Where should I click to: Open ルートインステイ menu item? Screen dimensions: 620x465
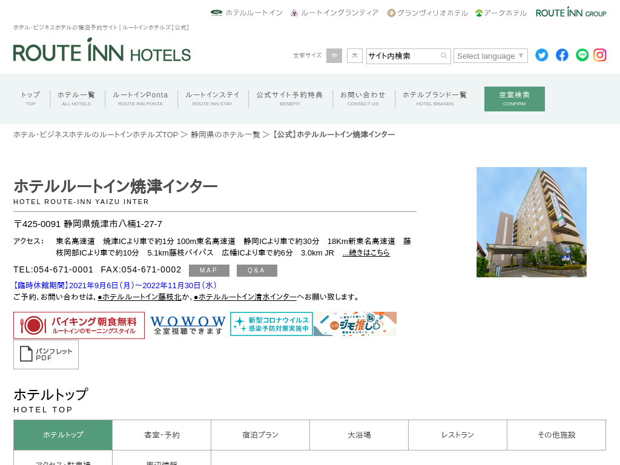pos(213,99)
